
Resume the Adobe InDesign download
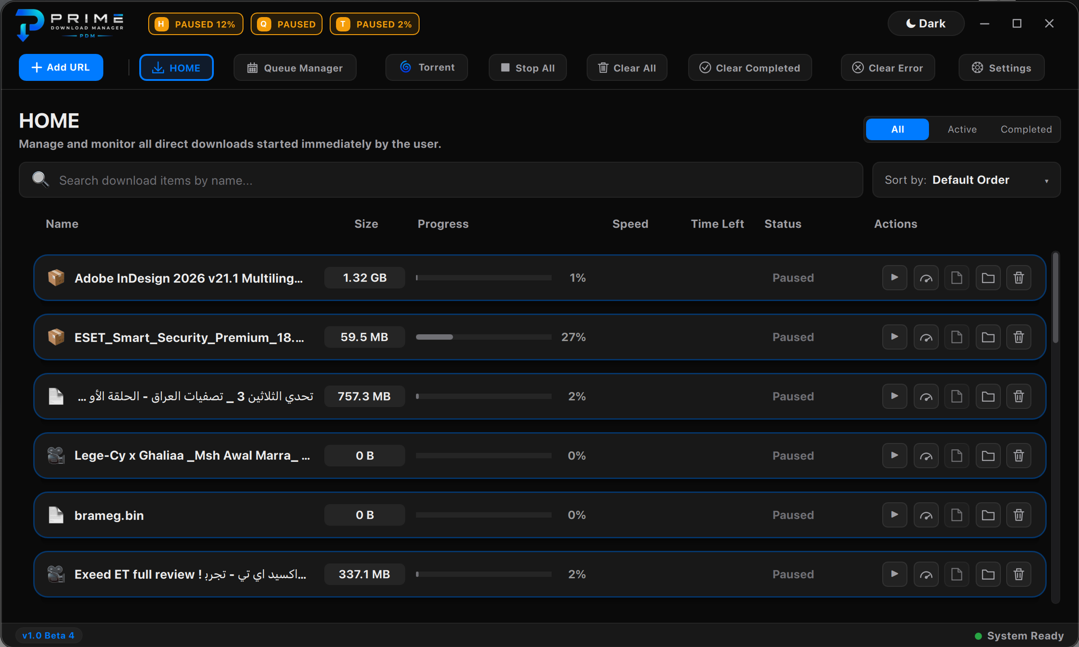click(894, 278)
